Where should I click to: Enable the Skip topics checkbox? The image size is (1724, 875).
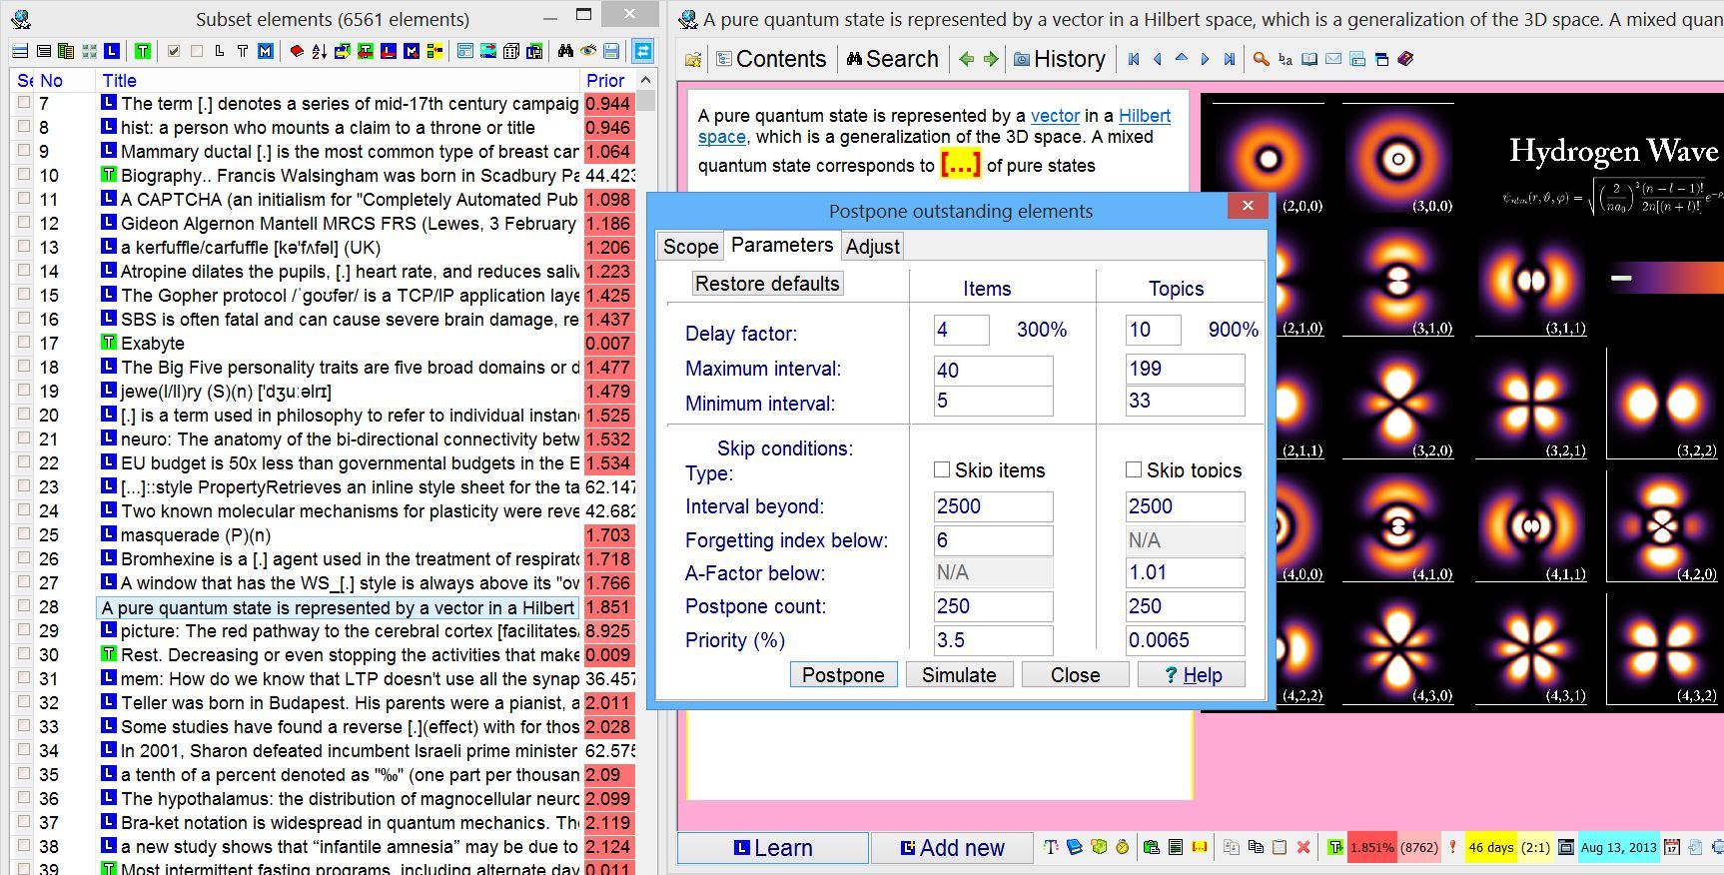1134,469
